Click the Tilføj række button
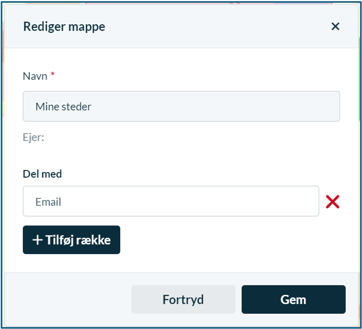Viewport: 362px width, 329px height. click(x=71, y=240)
